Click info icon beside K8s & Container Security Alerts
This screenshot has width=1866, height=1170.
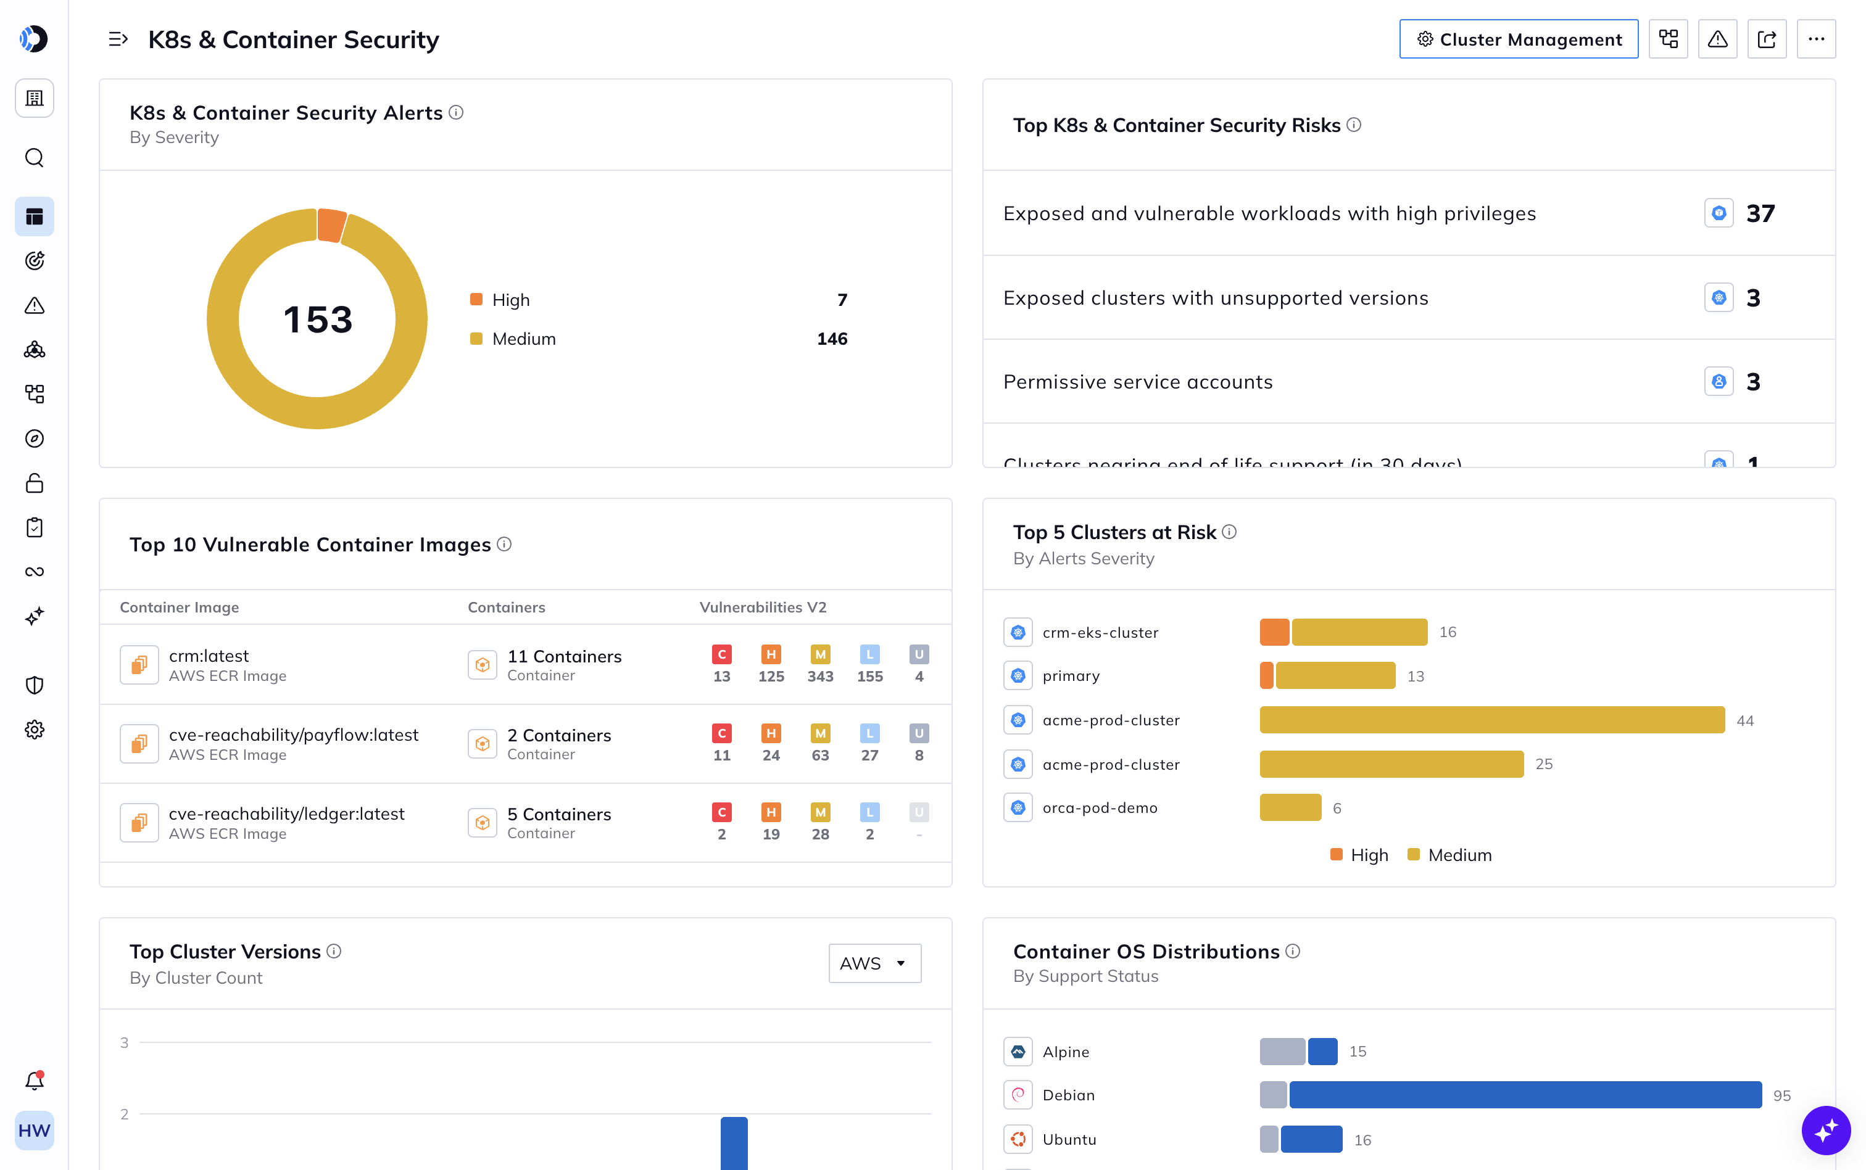[x=456, y=112]
